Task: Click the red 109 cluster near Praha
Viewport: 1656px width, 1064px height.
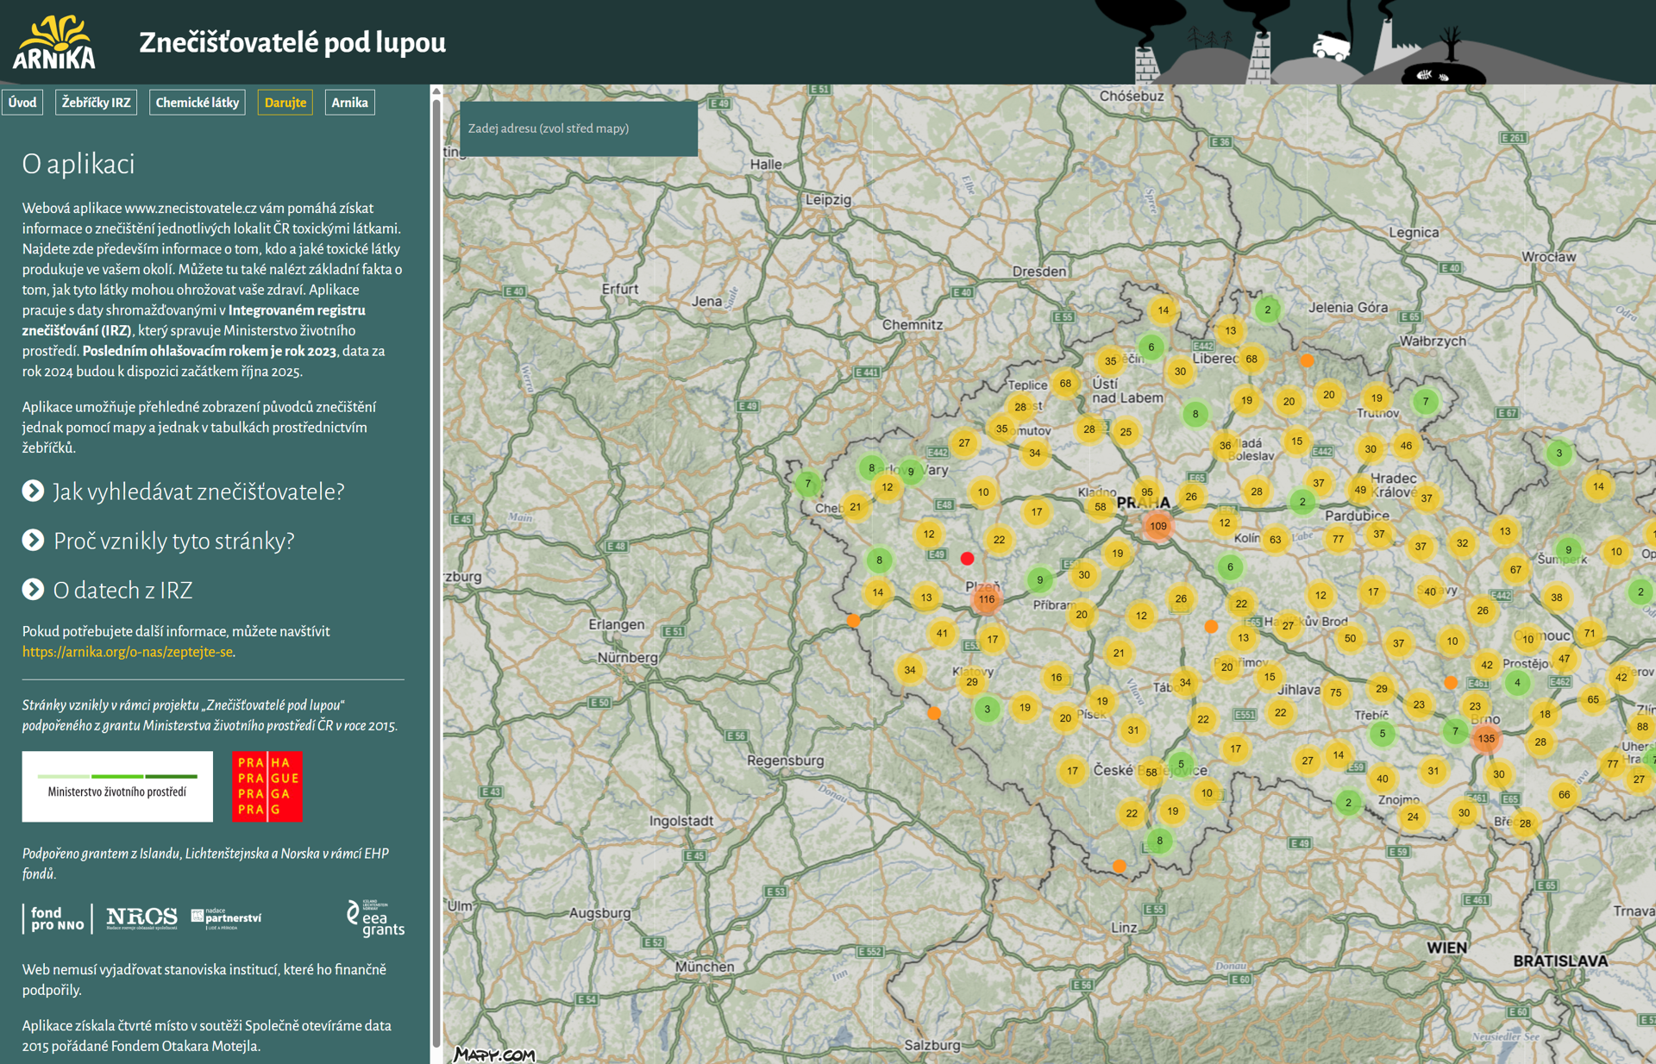Action: tap(1157, 526)
